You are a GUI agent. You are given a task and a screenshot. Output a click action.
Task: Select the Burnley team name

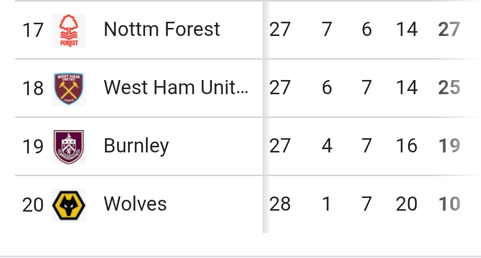(x=136, y=146)
